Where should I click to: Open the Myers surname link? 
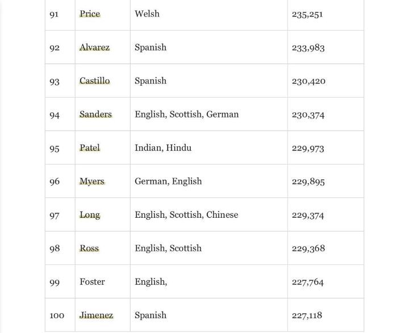(92, 182)
